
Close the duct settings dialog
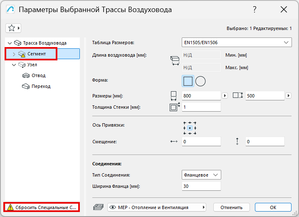[x=284, y=9]
